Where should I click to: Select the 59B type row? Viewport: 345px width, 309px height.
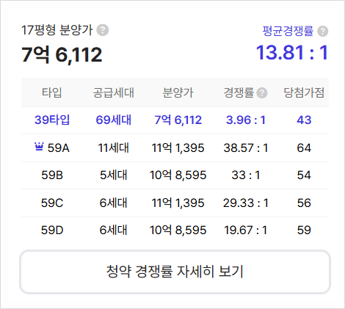pyautogui.click(x=175, y=175)
